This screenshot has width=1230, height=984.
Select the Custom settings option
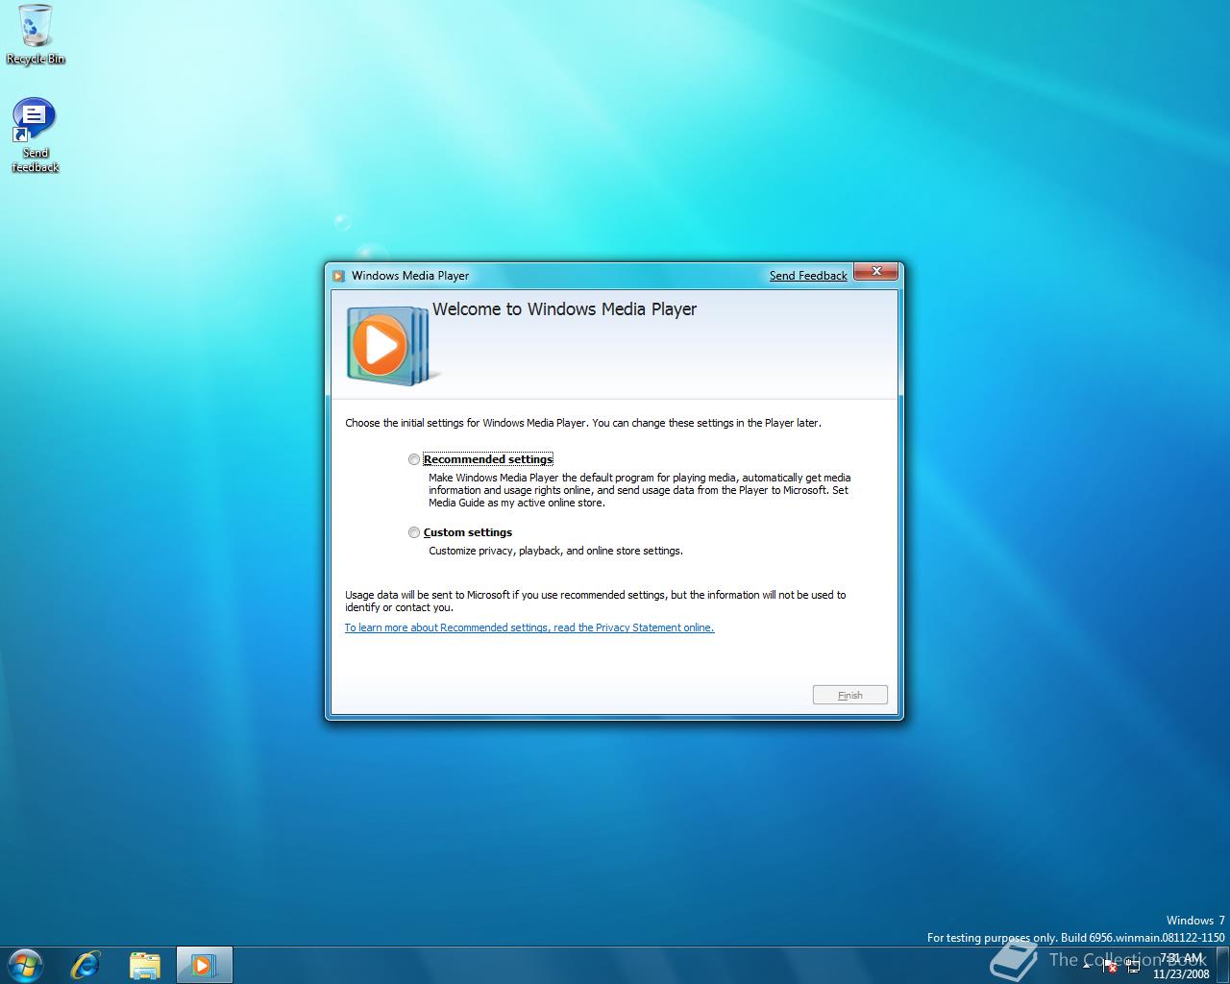point(460,532)
